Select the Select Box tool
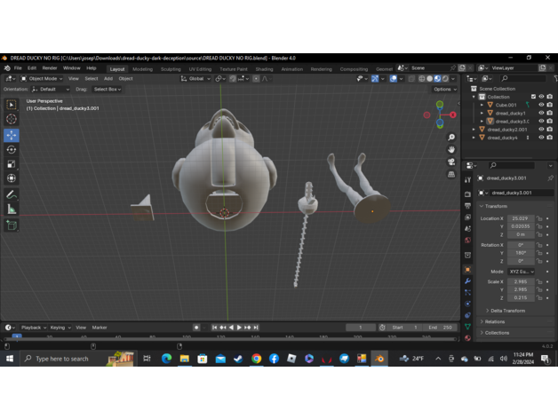 pos(12,105)
